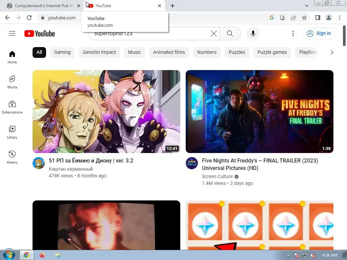Go forward in Chrome
Screen dimensions: 347x260
[18, 18]
